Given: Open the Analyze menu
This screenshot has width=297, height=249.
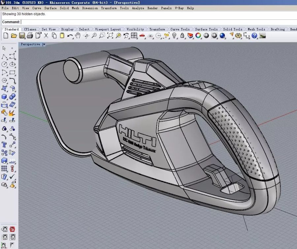Looking at the screenshot, I should pos(138,8).
